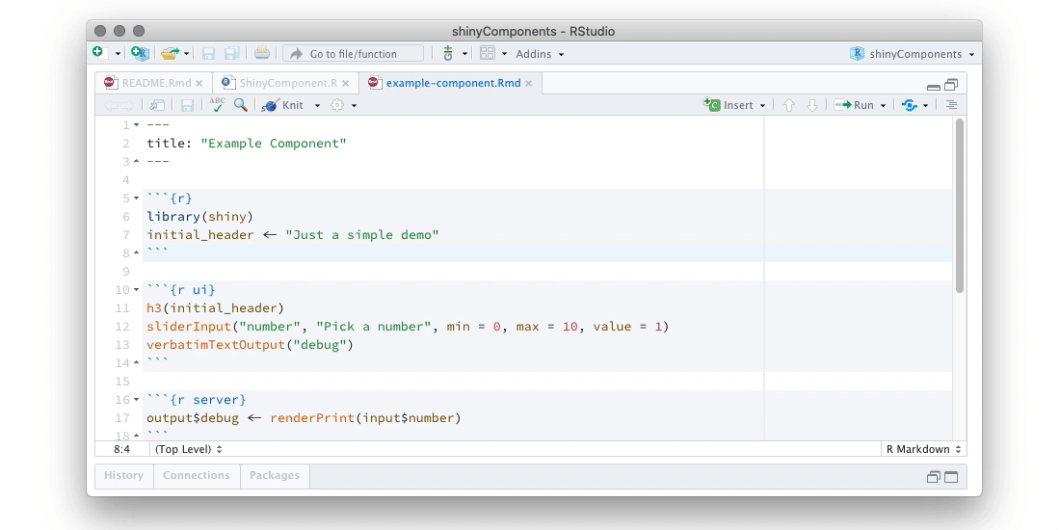Open the Git dropdown arrow
Image resolution: width=1060 pixels, height=530 pixels.
tap(464, 53)
